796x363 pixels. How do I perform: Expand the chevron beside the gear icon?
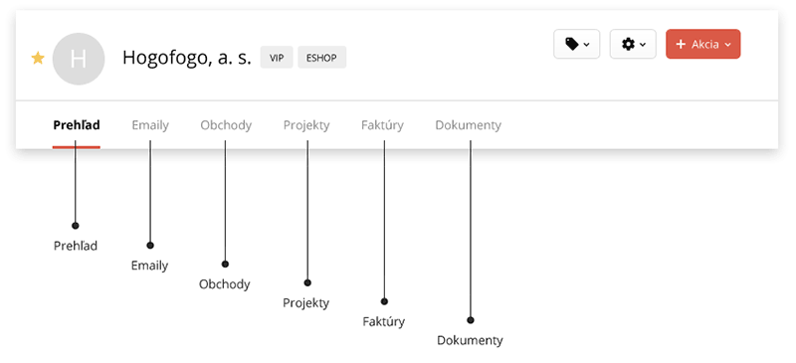pos(643,45)
